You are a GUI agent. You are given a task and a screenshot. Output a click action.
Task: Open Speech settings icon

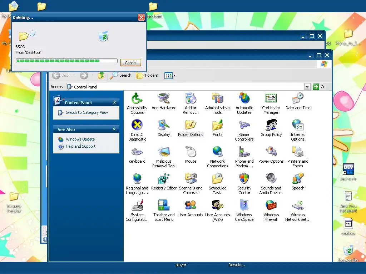point(298,182)
